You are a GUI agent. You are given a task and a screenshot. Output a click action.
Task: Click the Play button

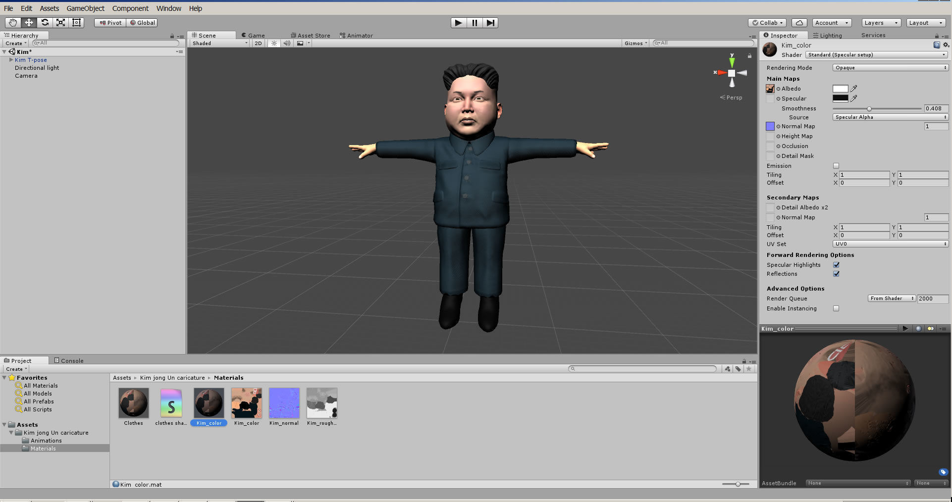click(459, 23)
